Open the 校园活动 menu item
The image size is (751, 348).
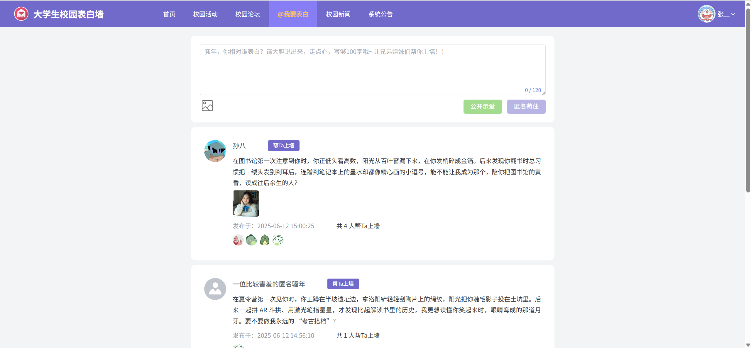pos(205,14)
